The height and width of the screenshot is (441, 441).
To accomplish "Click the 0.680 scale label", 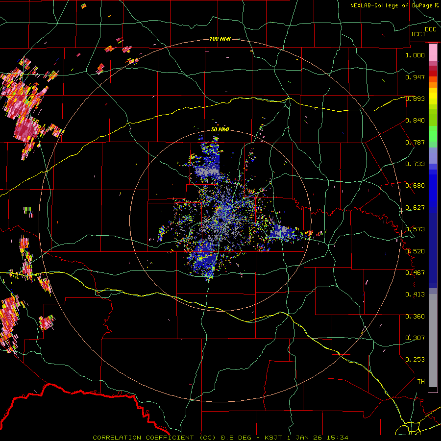I will point(415,186).
